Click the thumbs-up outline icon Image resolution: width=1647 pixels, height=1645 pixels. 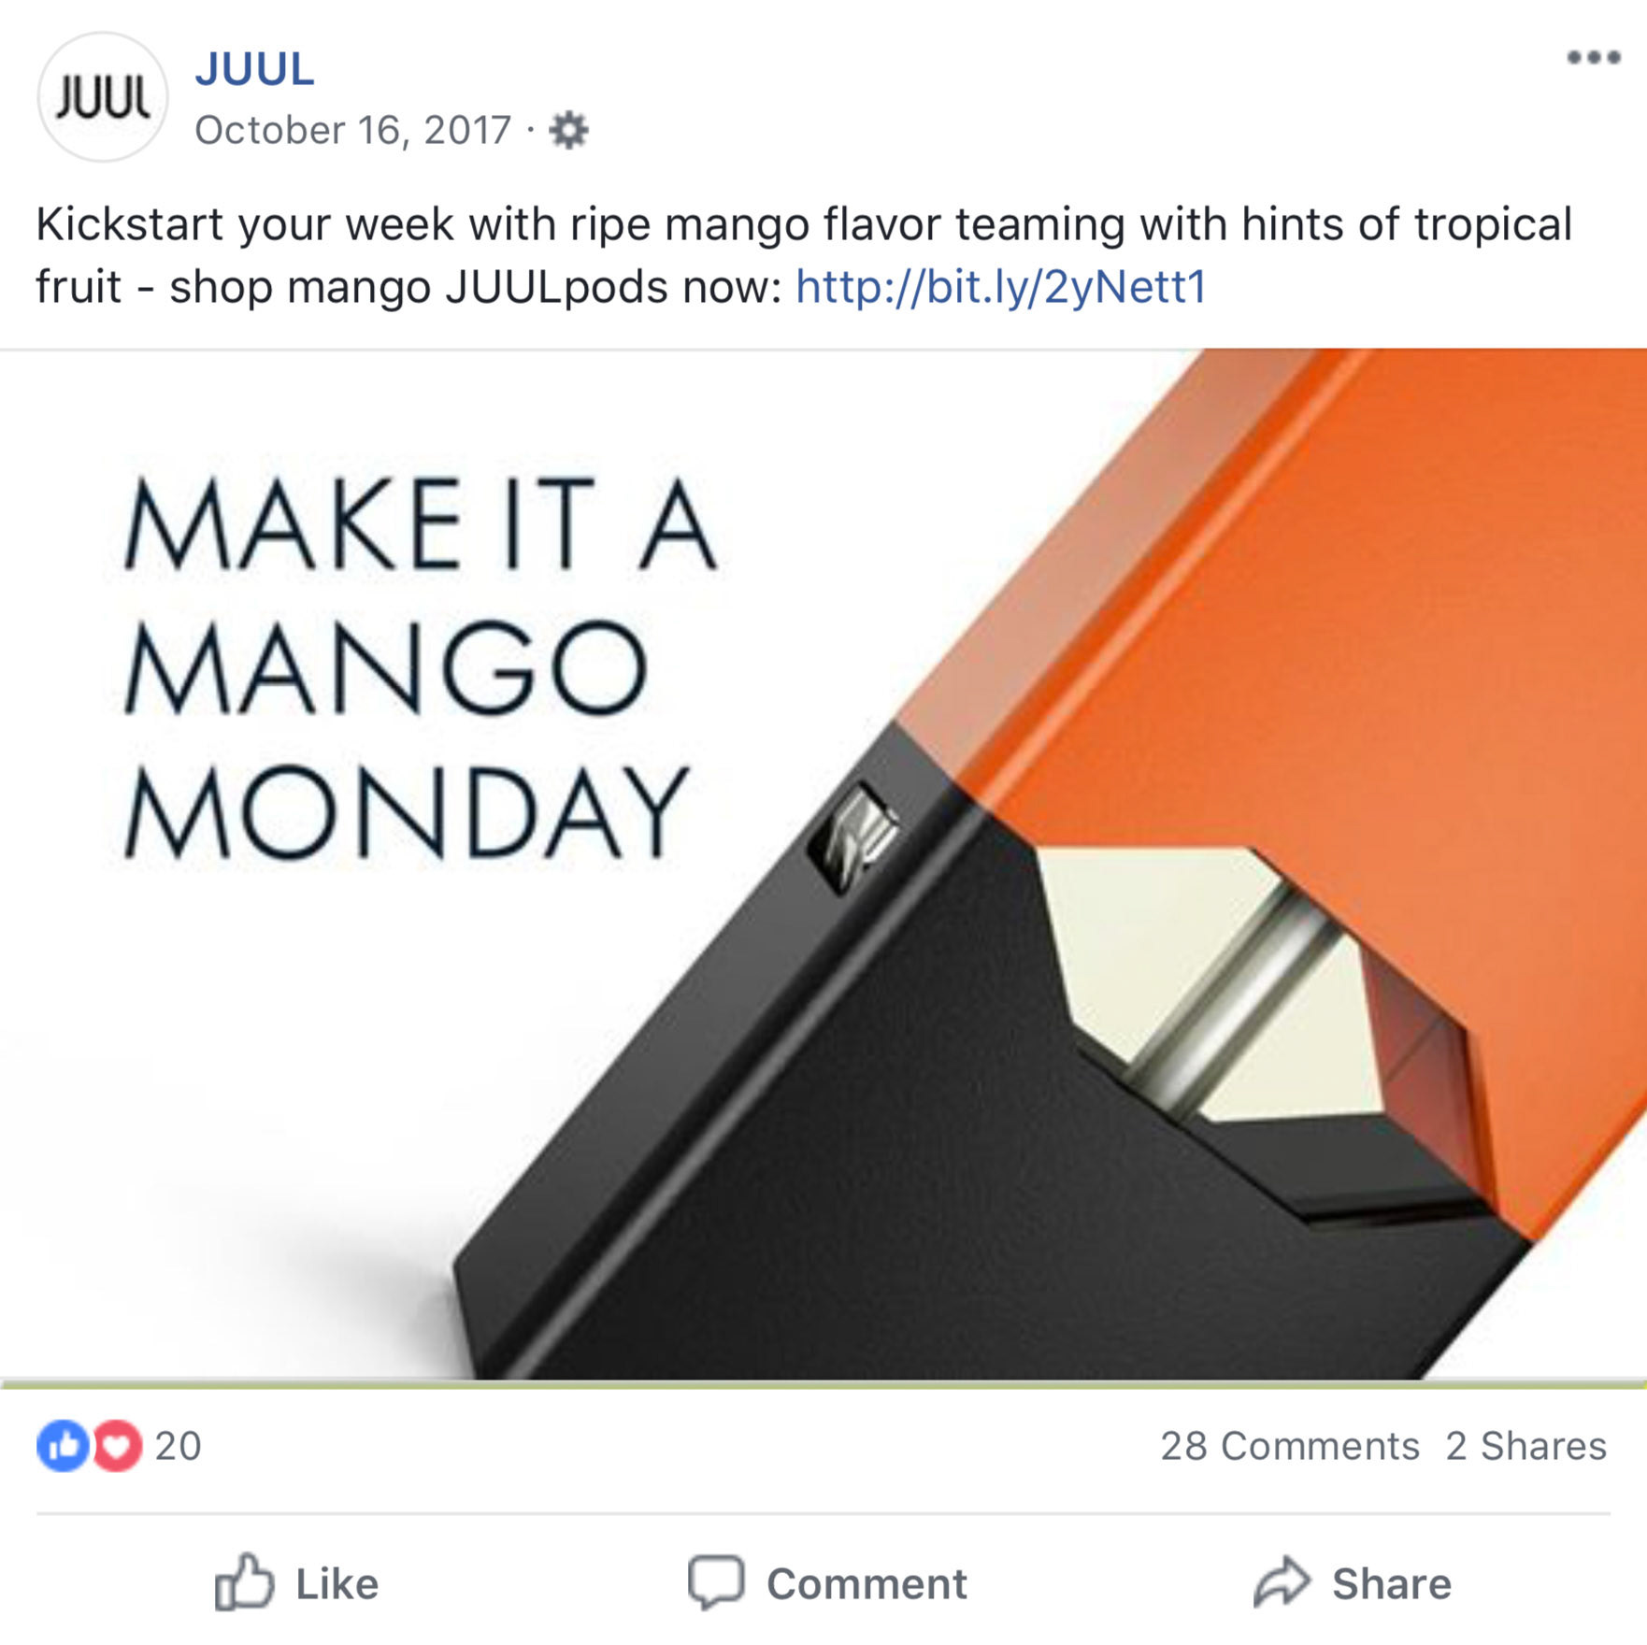[244, 1581]
